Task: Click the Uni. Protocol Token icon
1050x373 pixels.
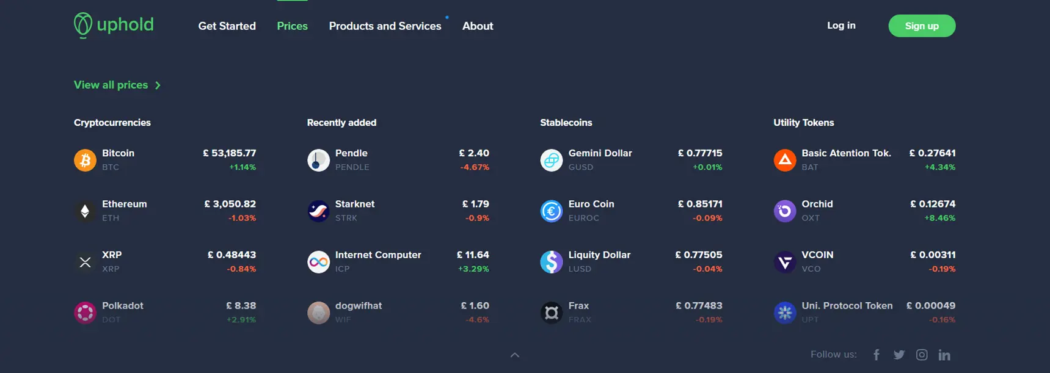Action: pos(785,313)
